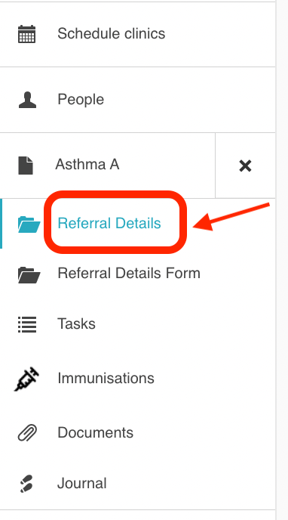Click the footprints icon beside Journal
Screen dimensions: 288x520
(26, 484)
